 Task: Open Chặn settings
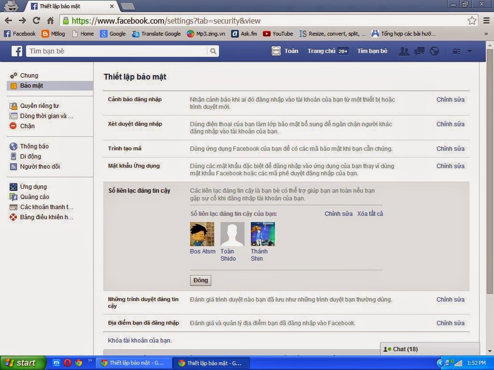pos(22,126)
